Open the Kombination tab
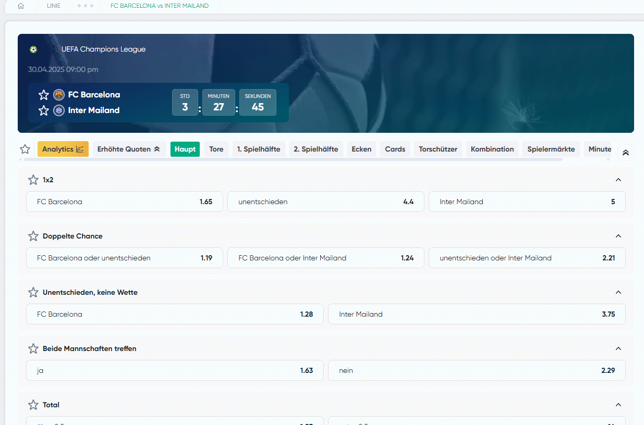The height and width of the screenshot is (425, 644). click(x=492, y=149)
